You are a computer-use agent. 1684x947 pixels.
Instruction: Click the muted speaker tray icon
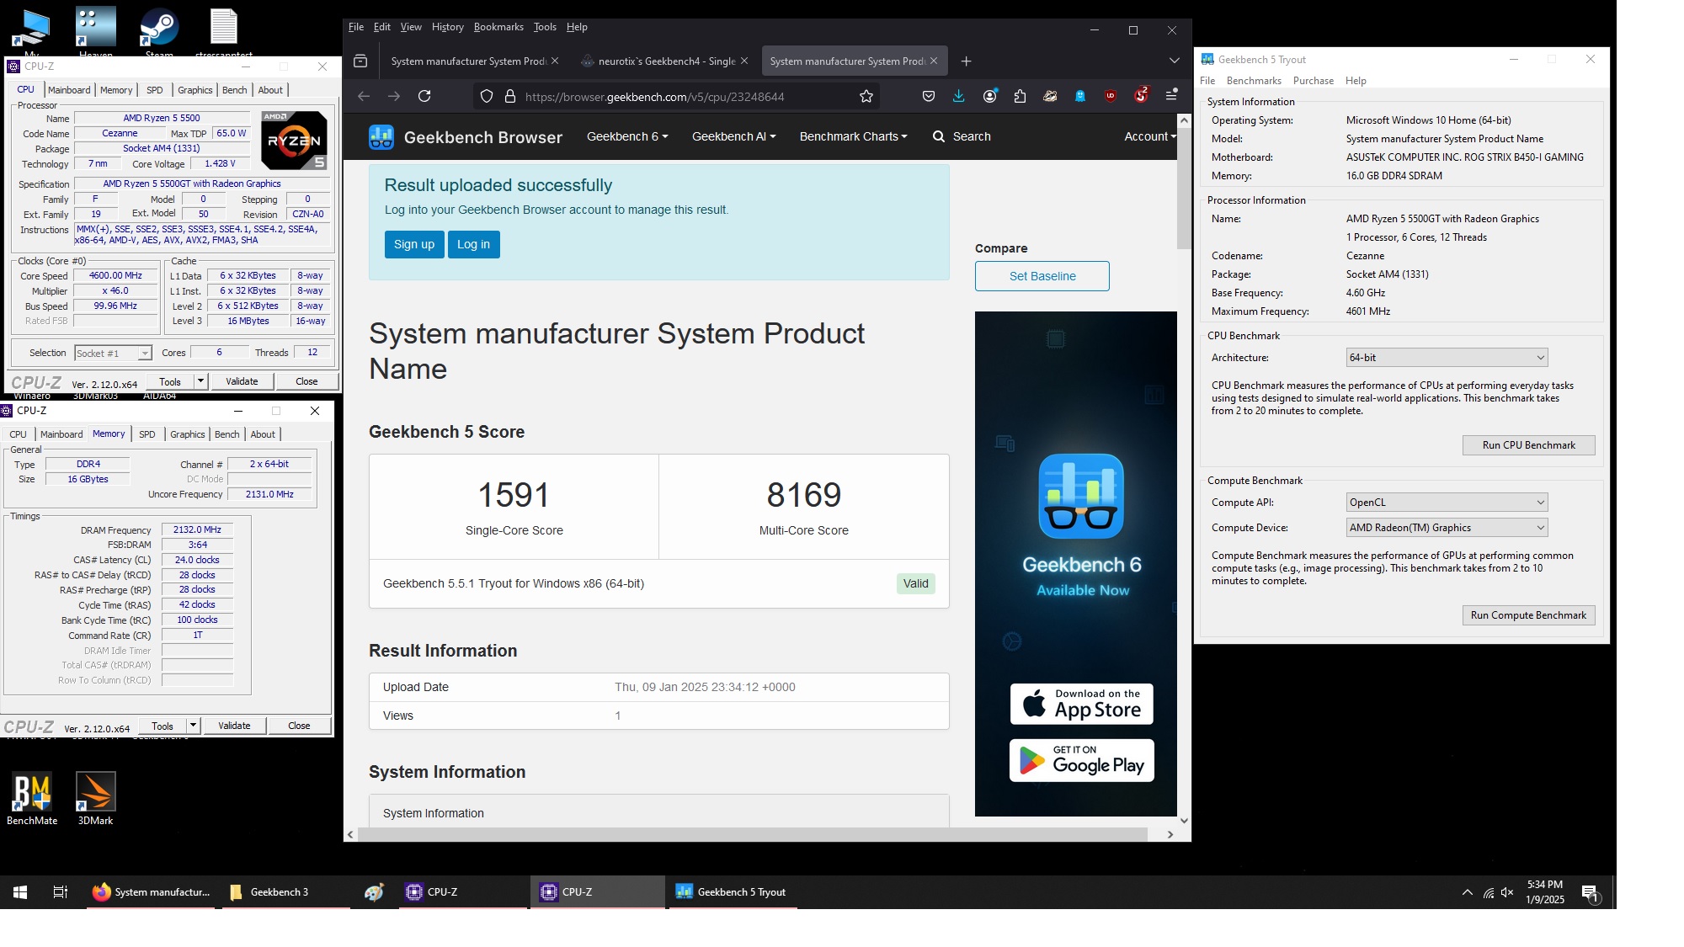tap(1507, 892)
